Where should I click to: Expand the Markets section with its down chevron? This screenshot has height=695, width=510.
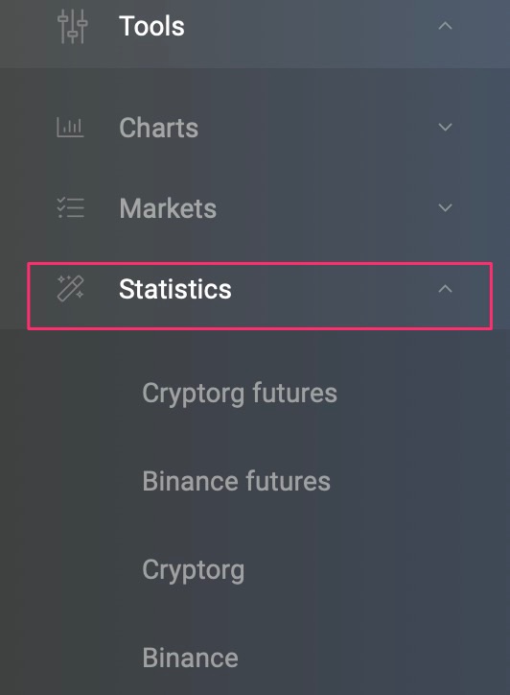pos(445,208)
